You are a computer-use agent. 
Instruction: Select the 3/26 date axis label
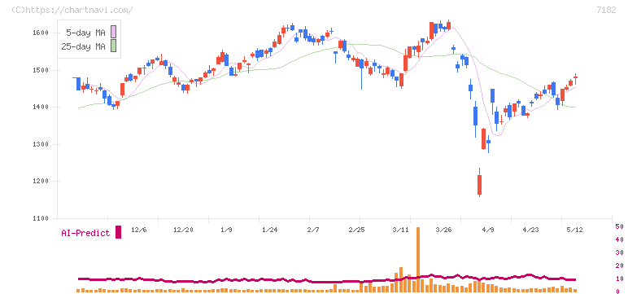pos(444,230)
